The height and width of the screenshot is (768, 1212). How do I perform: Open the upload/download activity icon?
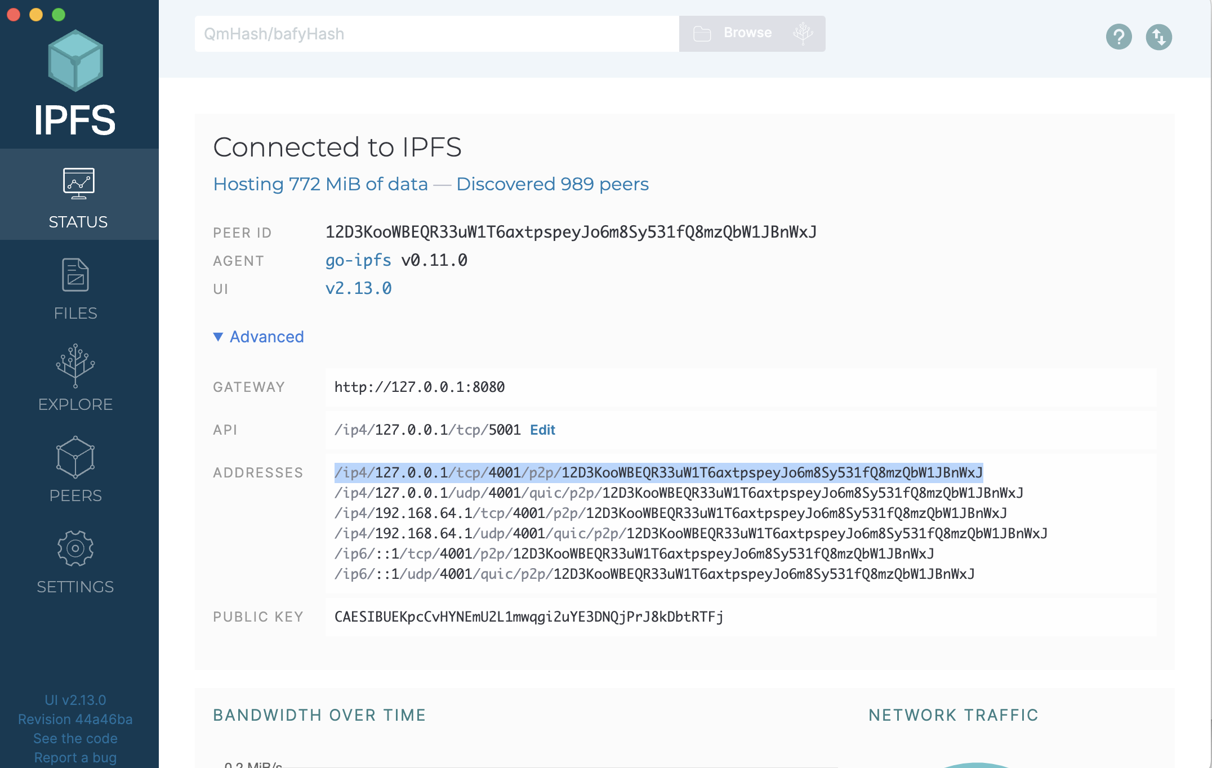click(1159, 37)
